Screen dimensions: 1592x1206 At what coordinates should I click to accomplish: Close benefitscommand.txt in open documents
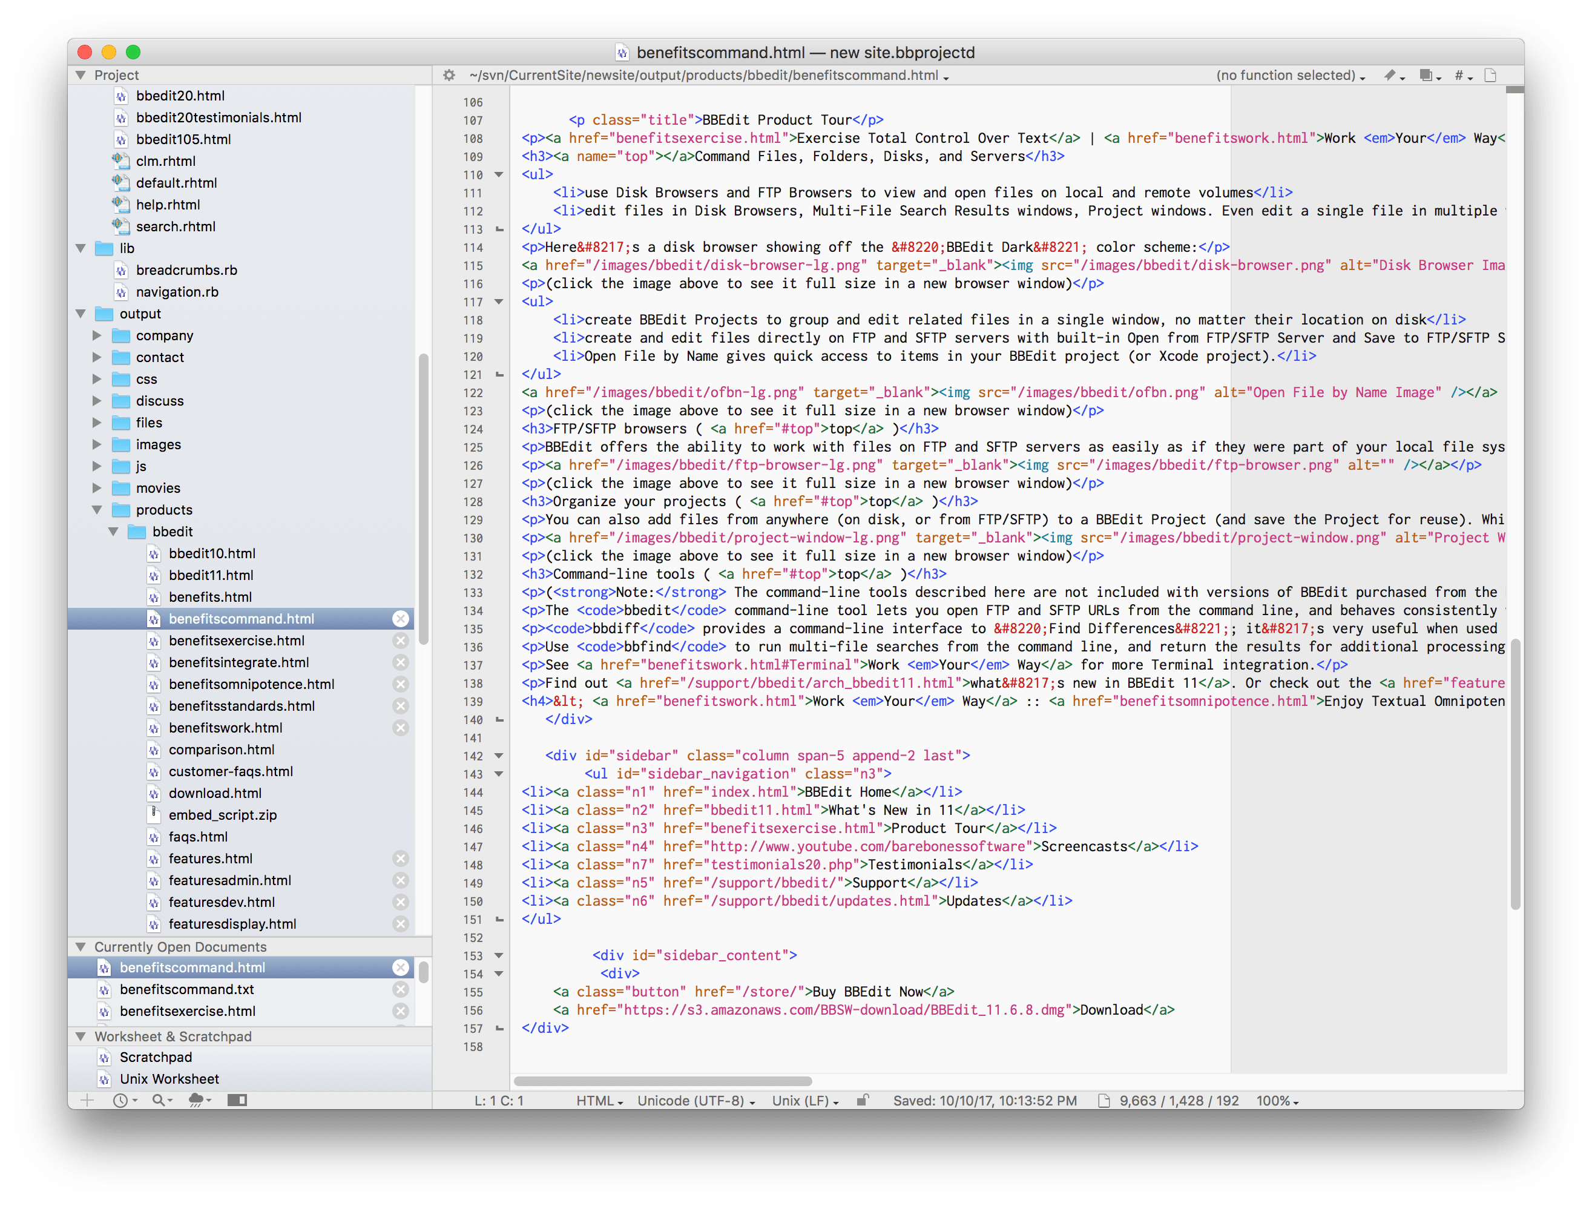click(x=401, y=989)
